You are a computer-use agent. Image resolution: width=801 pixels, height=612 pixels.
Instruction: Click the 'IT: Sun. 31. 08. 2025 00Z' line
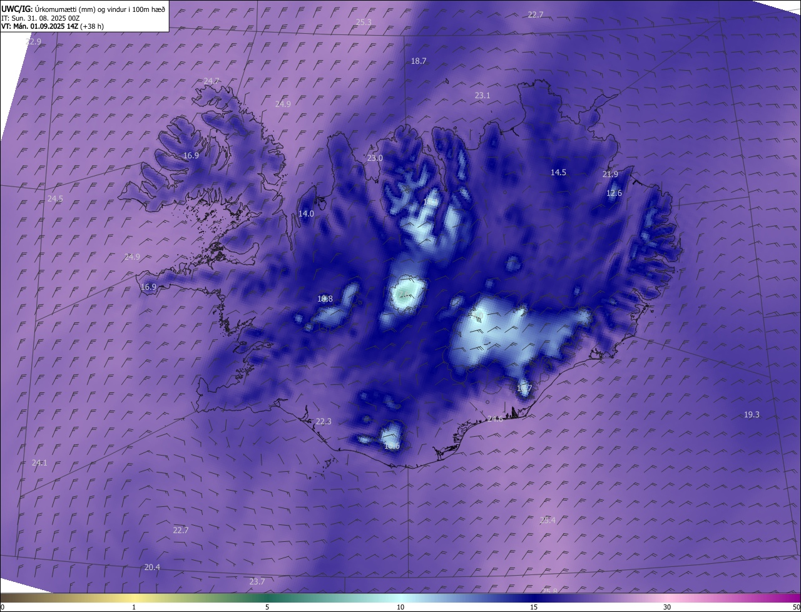40,18
